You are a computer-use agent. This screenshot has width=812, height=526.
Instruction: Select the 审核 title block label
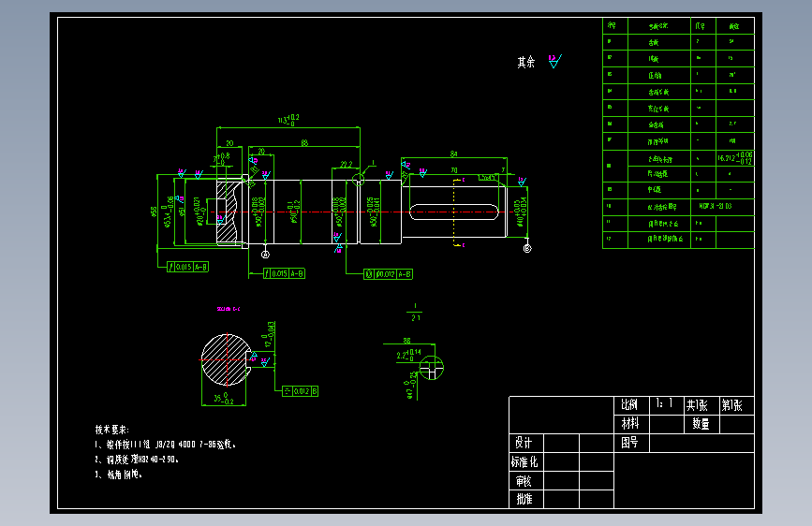(524, 481)
